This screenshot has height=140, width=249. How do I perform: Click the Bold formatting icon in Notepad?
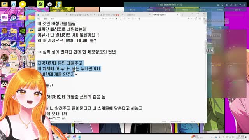tap(117, 19)
